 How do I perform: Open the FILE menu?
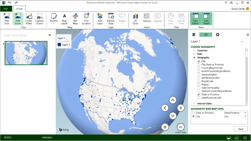(6, 9)
